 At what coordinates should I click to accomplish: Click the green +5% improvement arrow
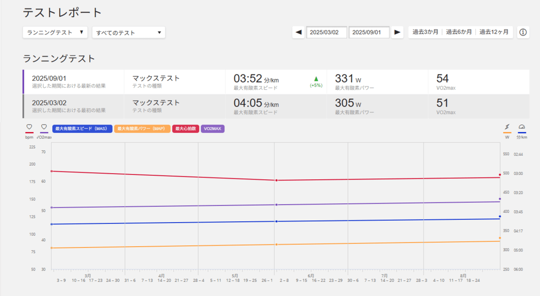tap(316, 79)
